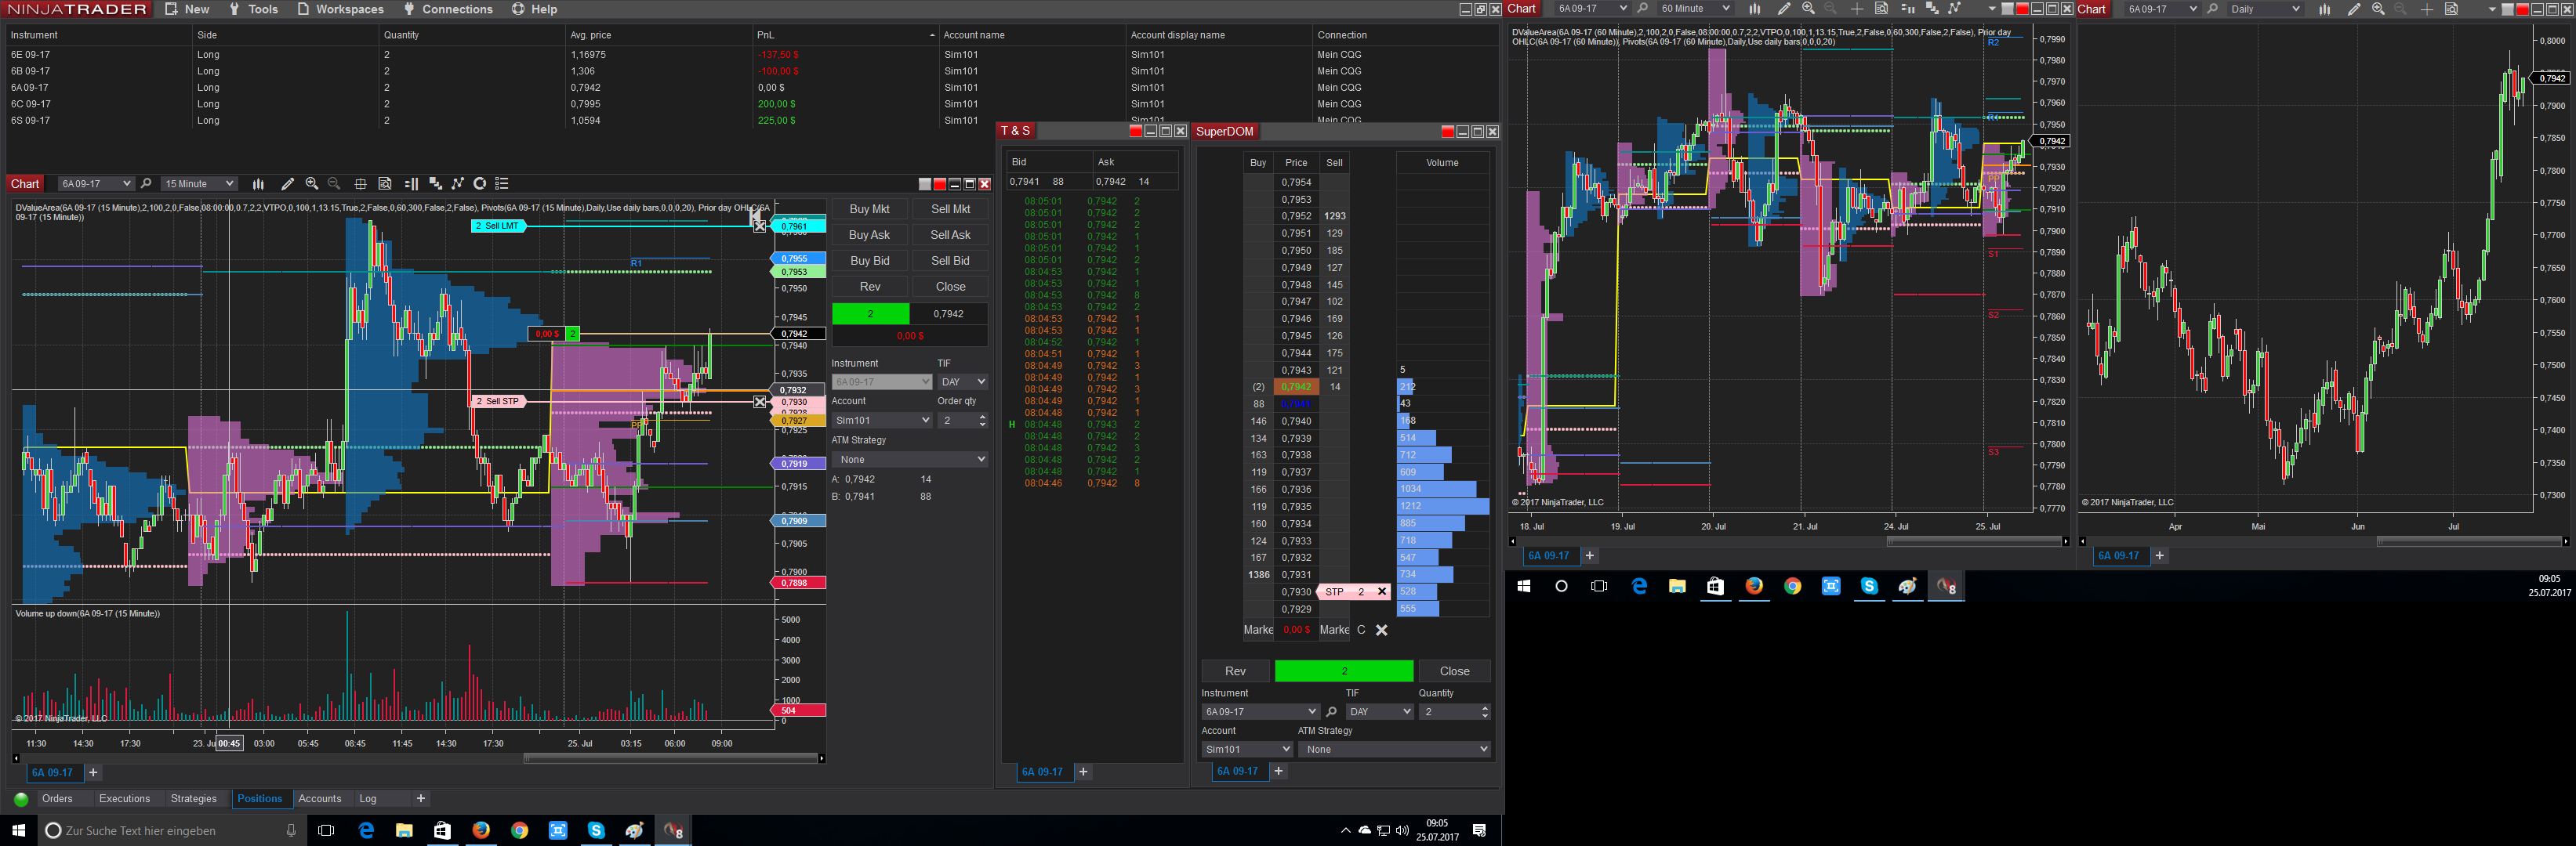The width and height of the screenshot is (2576, 846).
Task: Open bar type icon in 15 Minute chart
Action: 258,184
